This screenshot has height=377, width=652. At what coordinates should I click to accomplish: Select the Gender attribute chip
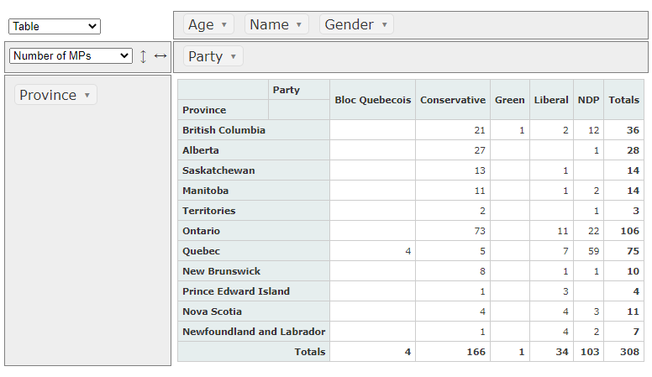click(x=356, y=24)
